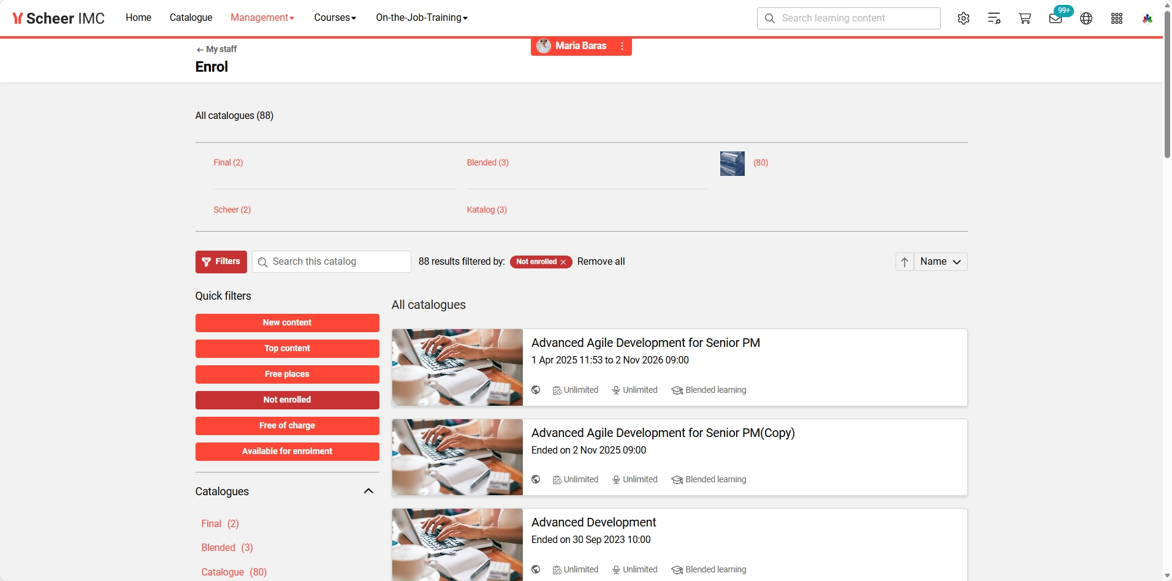
Task: Disable the Not enrolled quick filter
Action: pos(287,400)
